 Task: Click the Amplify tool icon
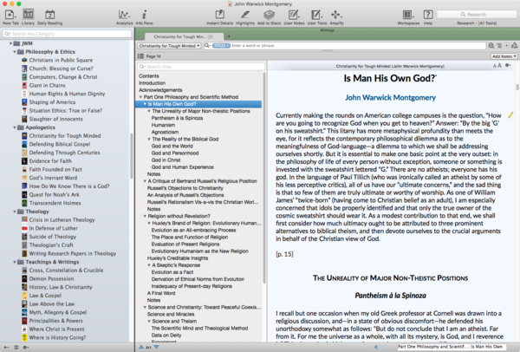(336, 15)
